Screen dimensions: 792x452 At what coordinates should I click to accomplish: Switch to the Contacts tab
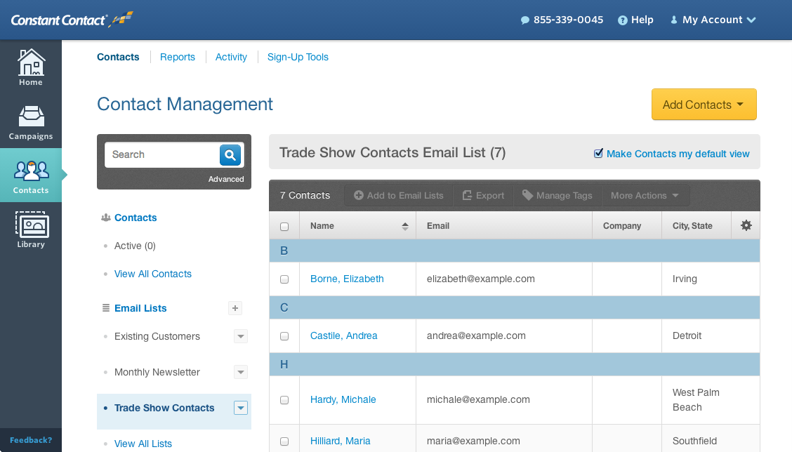[x=118, y=57]
